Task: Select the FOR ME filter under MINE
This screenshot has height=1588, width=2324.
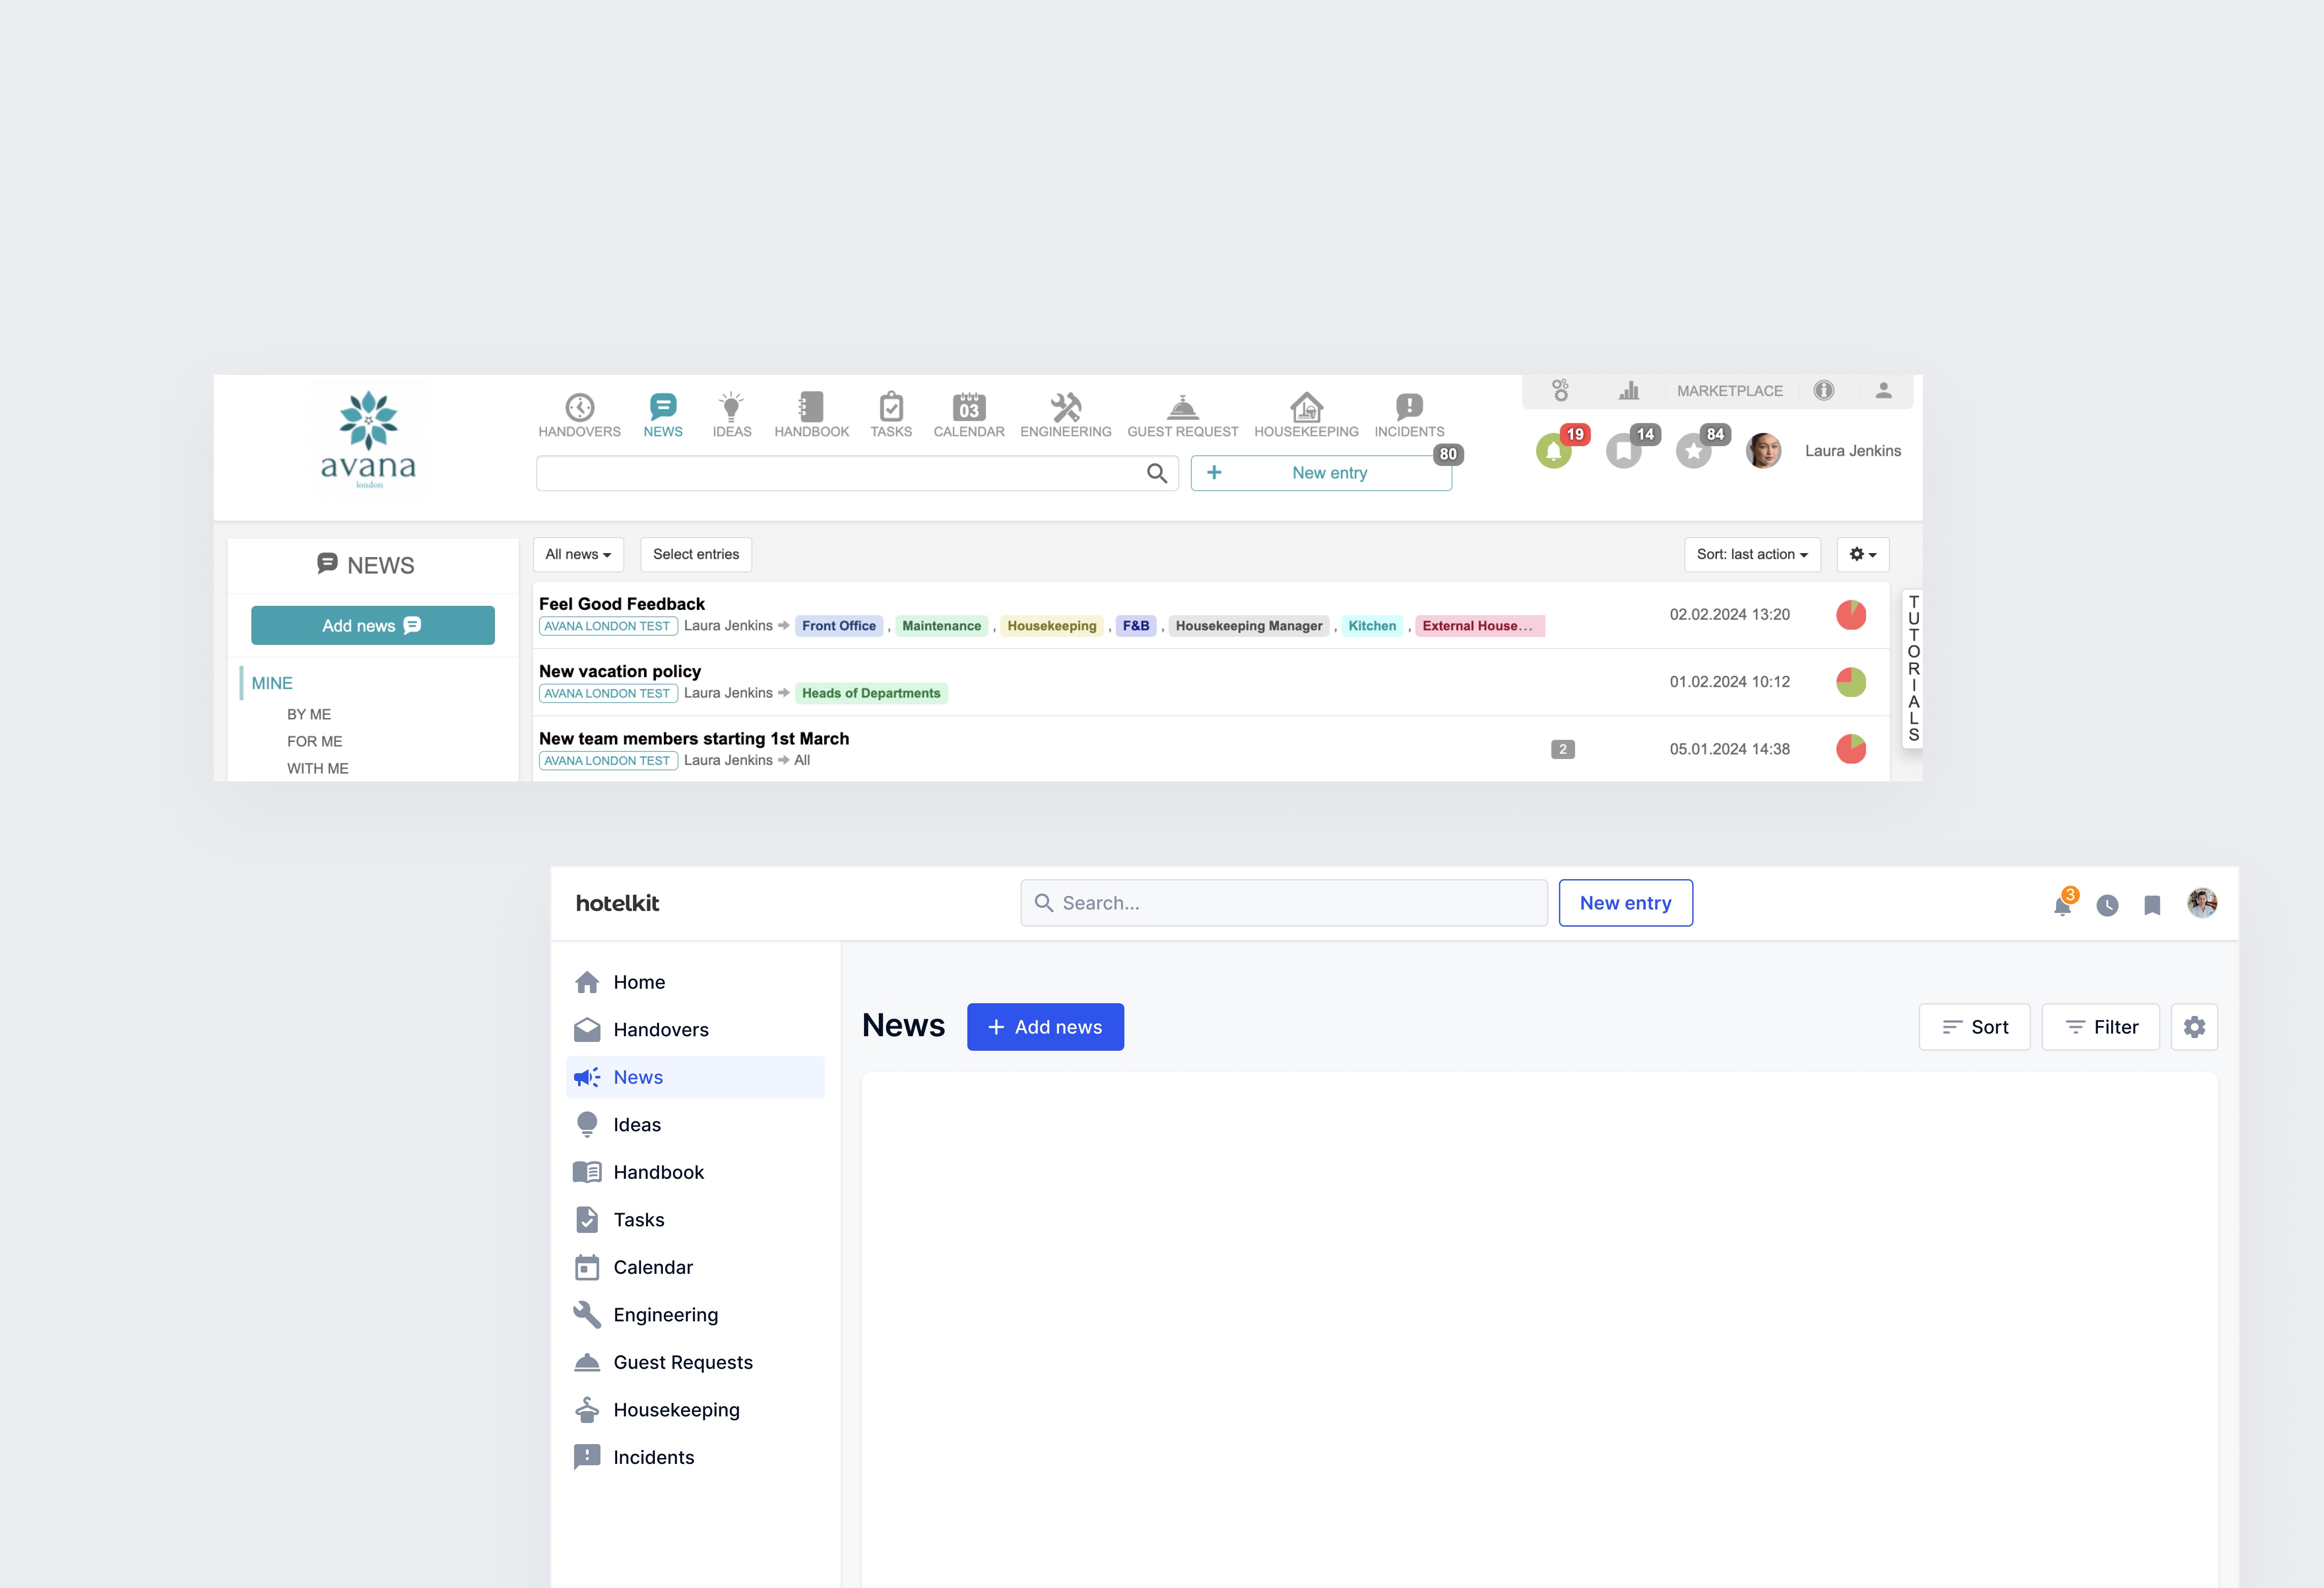Action: [314, 741]
